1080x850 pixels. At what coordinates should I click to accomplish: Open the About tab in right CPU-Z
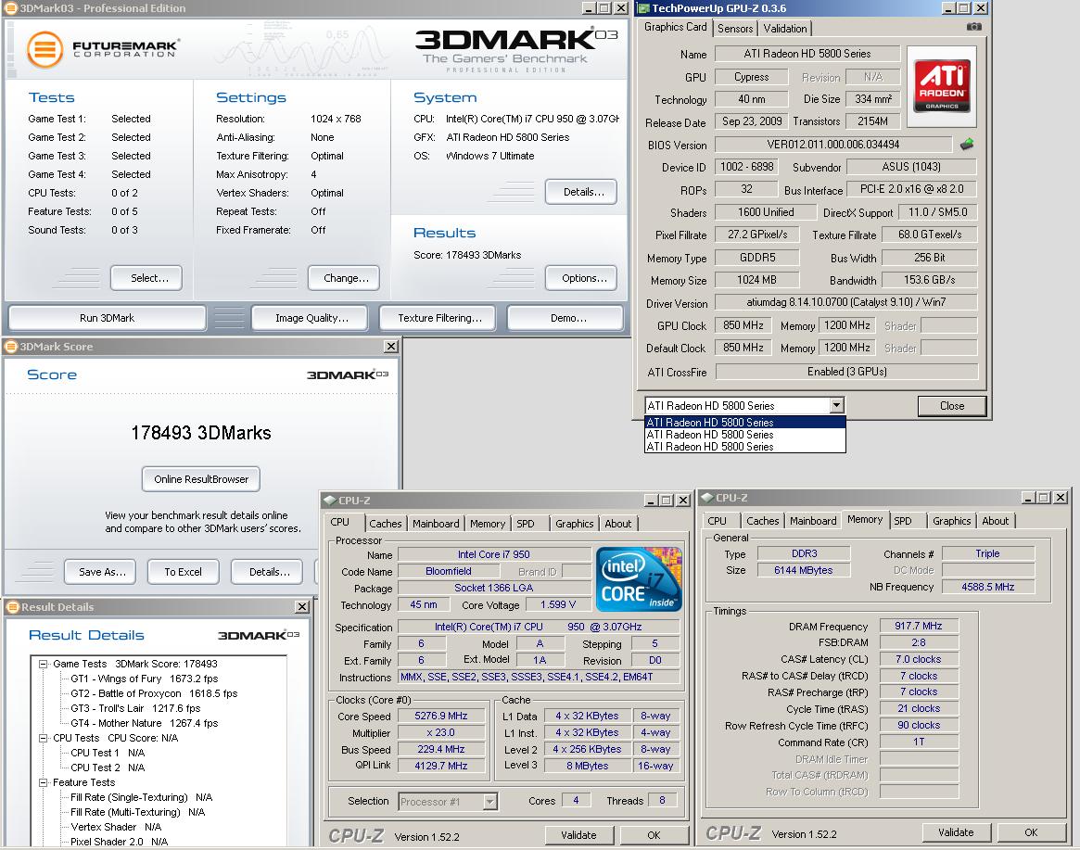pyautogui.click(x=995, y=521)
